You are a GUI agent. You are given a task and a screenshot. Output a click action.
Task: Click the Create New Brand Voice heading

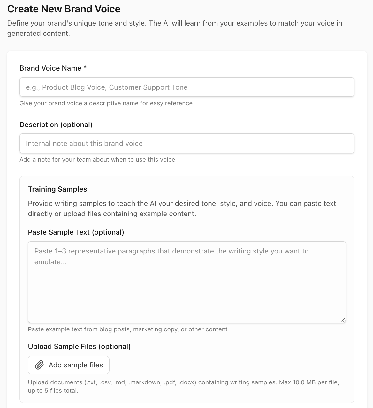coord(64,9)
